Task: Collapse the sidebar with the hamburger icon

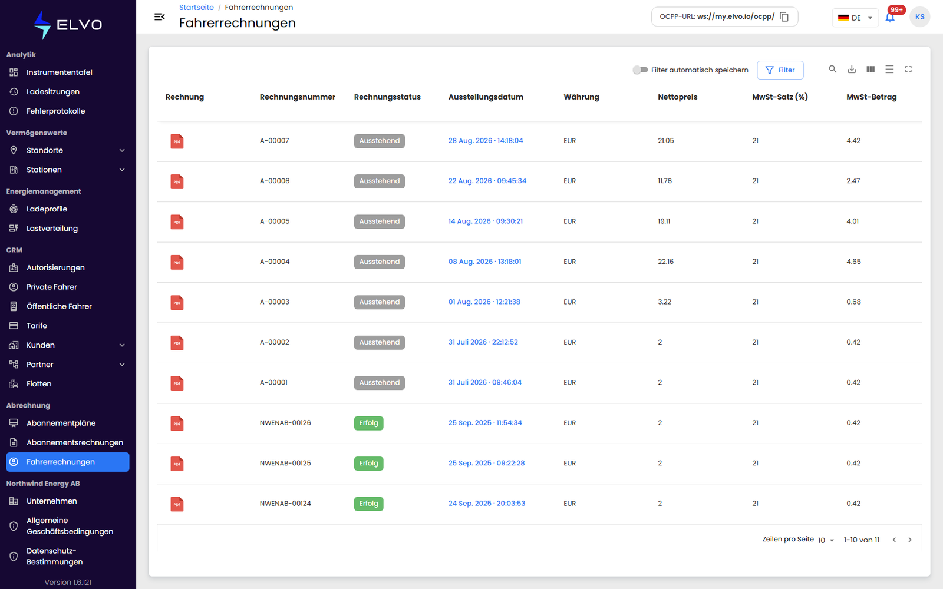Action: [159, 16]
